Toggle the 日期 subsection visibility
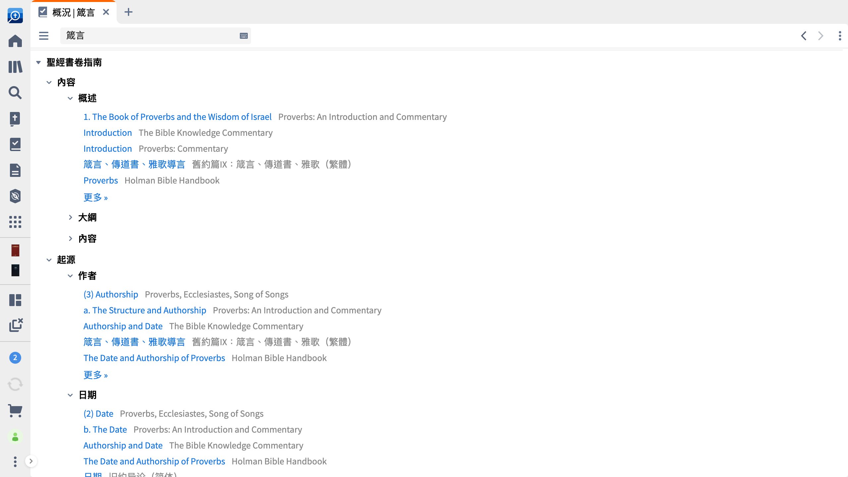 click(x=70, y=394)
